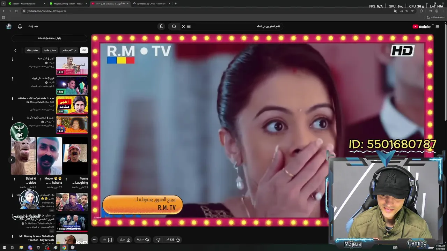447x251 pixels.
Task: Click the main video player frame
Action: [x=262, y=130]
